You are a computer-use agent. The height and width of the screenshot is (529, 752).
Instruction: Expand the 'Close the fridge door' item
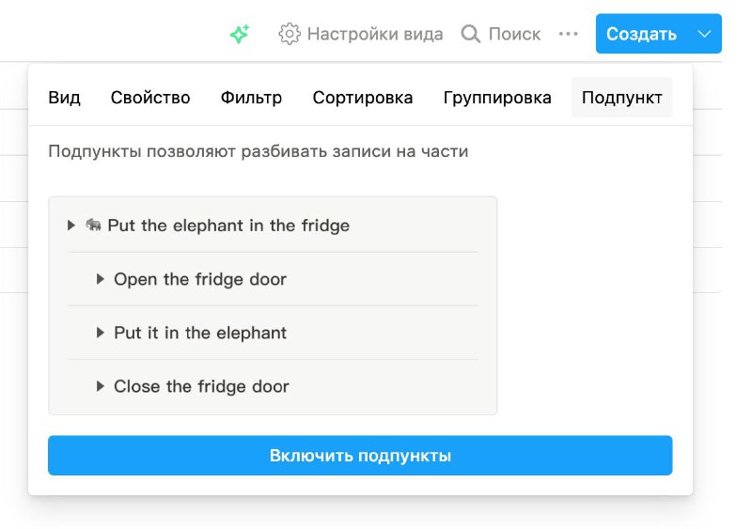pos(100,386)
